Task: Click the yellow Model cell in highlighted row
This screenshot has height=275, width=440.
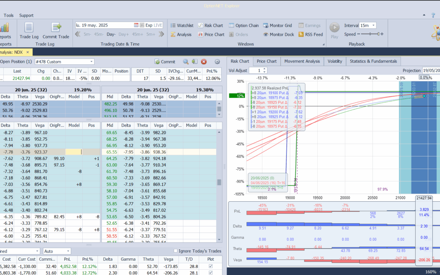Action: (74, 152)
